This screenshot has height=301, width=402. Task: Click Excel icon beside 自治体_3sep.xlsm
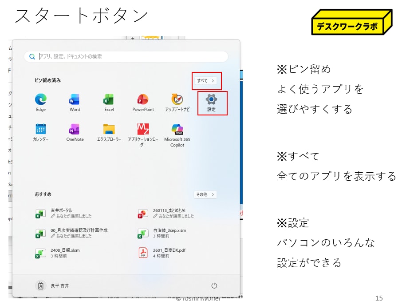pos(143,233)
